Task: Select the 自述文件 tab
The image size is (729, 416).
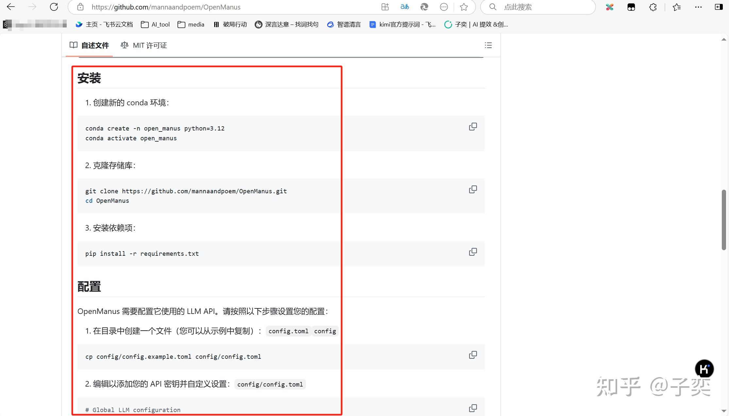Action: coord(95,45)
